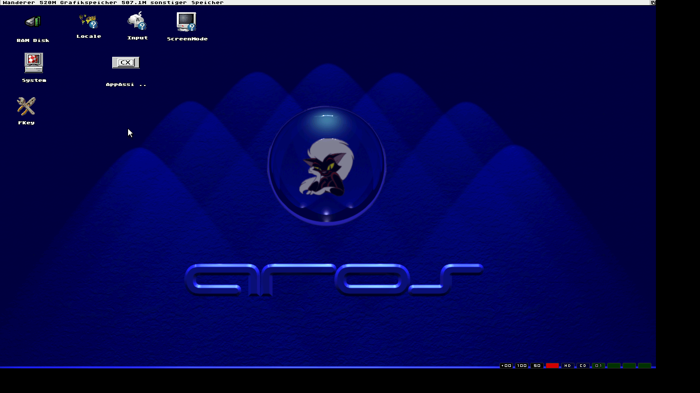Click the CD drive status indicator
Image resolution: width=700 pixels, height=393 pixels.
583,365
